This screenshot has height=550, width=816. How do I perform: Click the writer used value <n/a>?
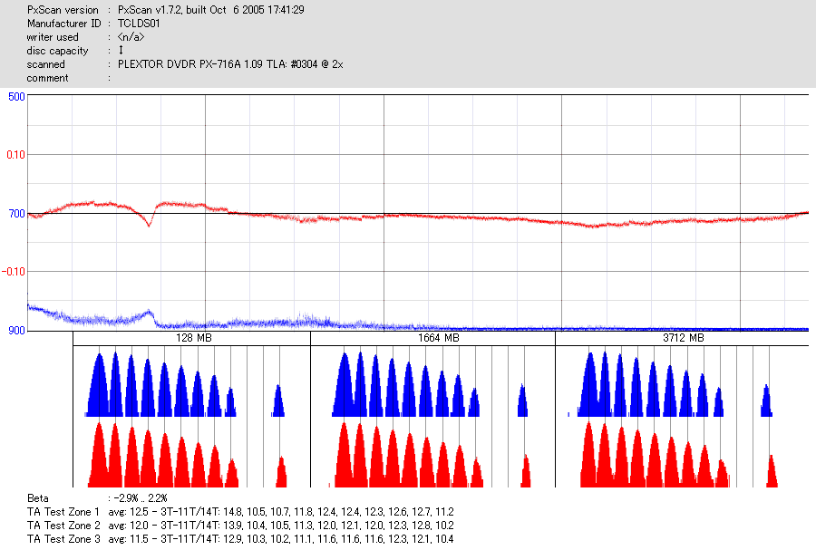[x=131, y=37]
